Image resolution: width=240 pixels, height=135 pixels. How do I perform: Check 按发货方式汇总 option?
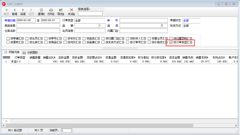[103, 42]
